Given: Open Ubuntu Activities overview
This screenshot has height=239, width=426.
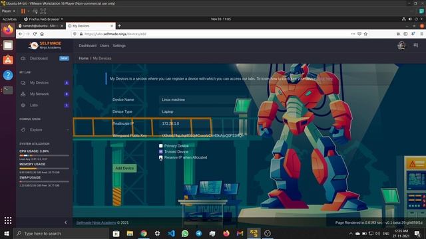Looking at the screenshot, I should (9, 19).
